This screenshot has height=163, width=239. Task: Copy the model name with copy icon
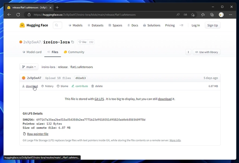tap(73, 42)
